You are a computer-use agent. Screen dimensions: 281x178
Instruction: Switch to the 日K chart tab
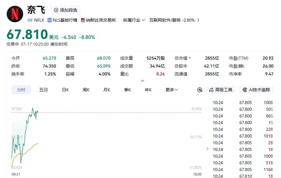click(x=65, y=90)
